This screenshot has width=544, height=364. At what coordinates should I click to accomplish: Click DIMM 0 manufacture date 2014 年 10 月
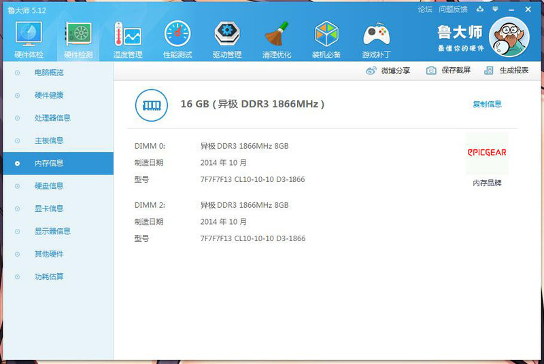tap(224, 163)
